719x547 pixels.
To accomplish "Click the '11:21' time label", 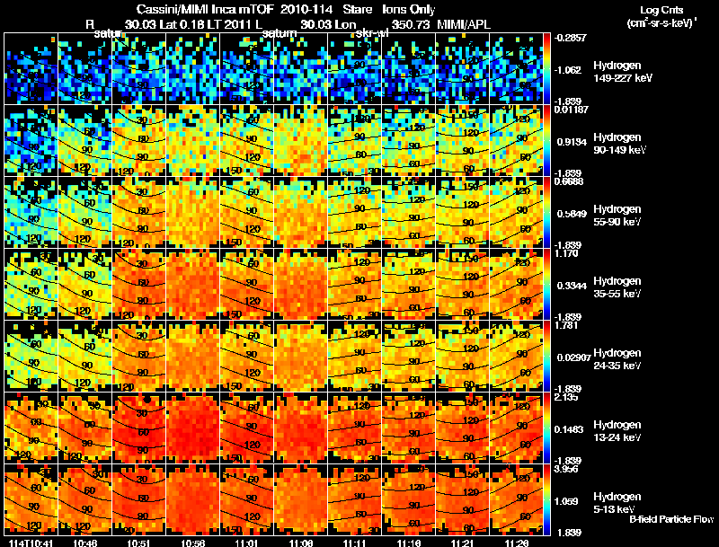I will point(463,543).
